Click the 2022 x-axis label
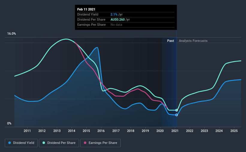 pyautogui.click(x=190, y=131)
